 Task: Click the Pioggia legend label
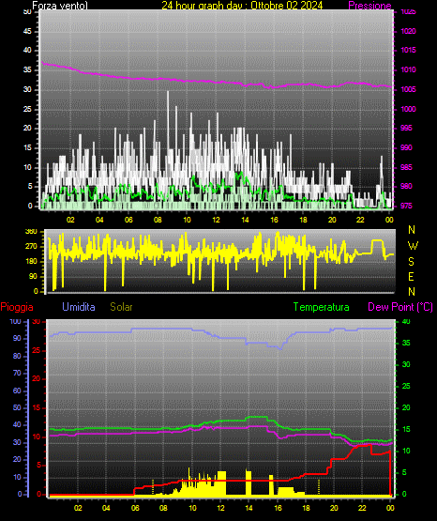17,307
